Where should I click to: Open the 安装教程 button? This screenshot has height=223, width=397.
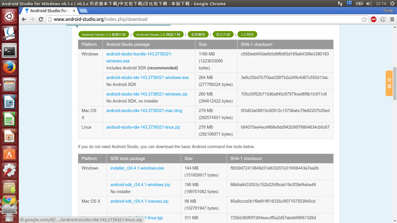coord(198,34)
